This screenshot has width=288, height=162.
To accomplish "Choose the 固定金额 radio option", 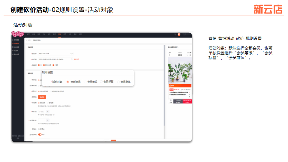I will (x=39, y=103).
